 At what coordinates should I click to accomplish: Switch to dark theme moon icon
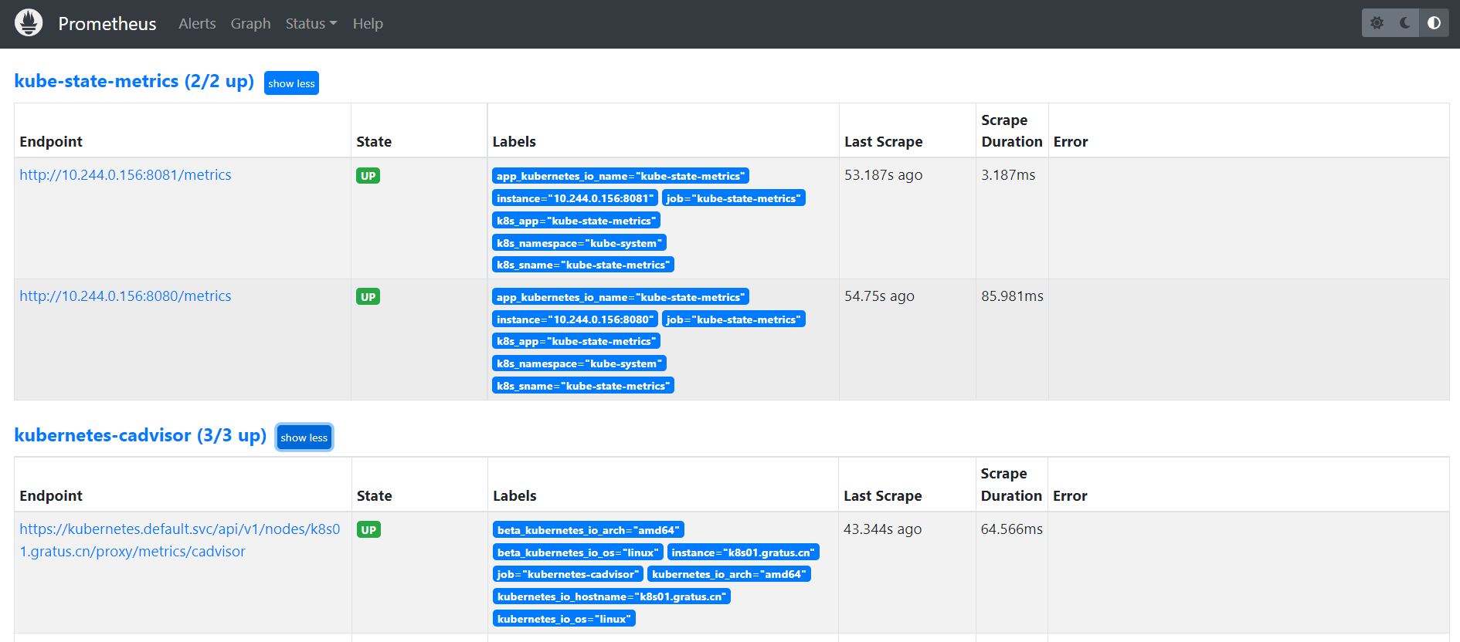(1405, 23)
